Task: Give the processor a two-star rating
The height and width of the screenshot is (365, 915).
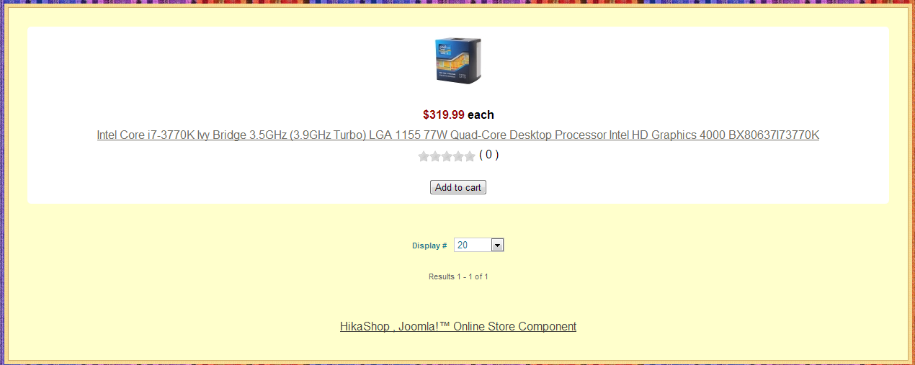Action: (x=435, y=156)
